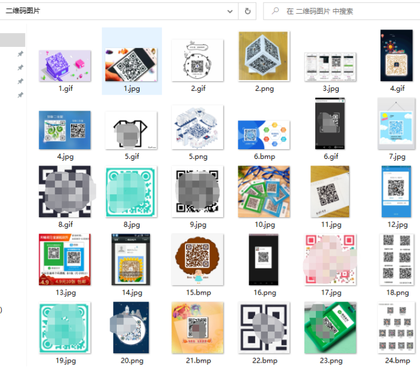Select the 2.png cube QR thumbnail
The image size is (420, 367).
click(264, 56)
